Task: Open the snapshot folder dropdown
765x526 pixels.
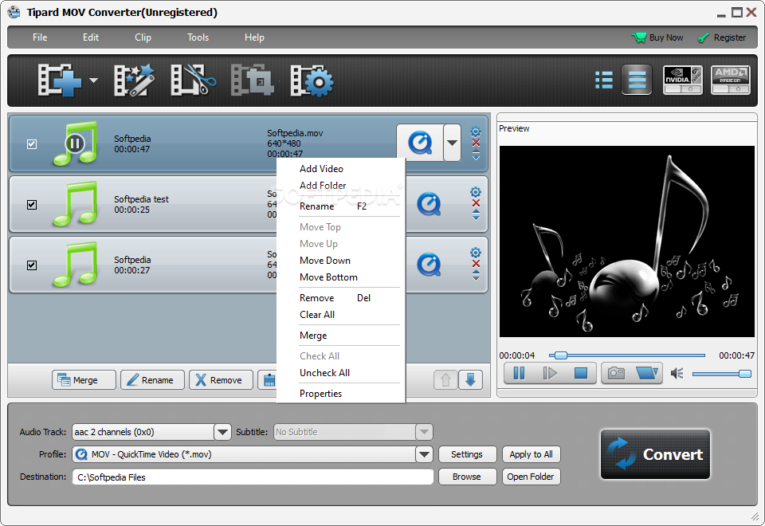Action: pyautogui.click(x=647, y=373)
